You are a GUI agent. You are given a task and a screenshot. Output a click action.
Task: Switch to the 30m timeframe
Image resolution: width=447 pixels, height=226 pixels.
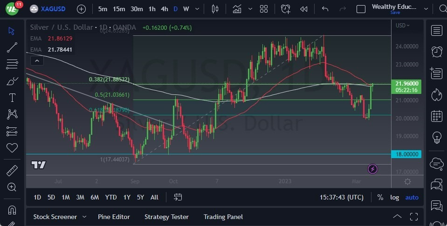[137, 9]
